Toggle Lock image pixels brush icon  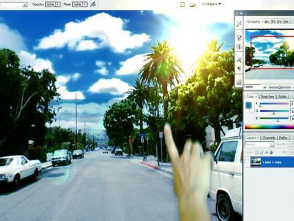262,152
